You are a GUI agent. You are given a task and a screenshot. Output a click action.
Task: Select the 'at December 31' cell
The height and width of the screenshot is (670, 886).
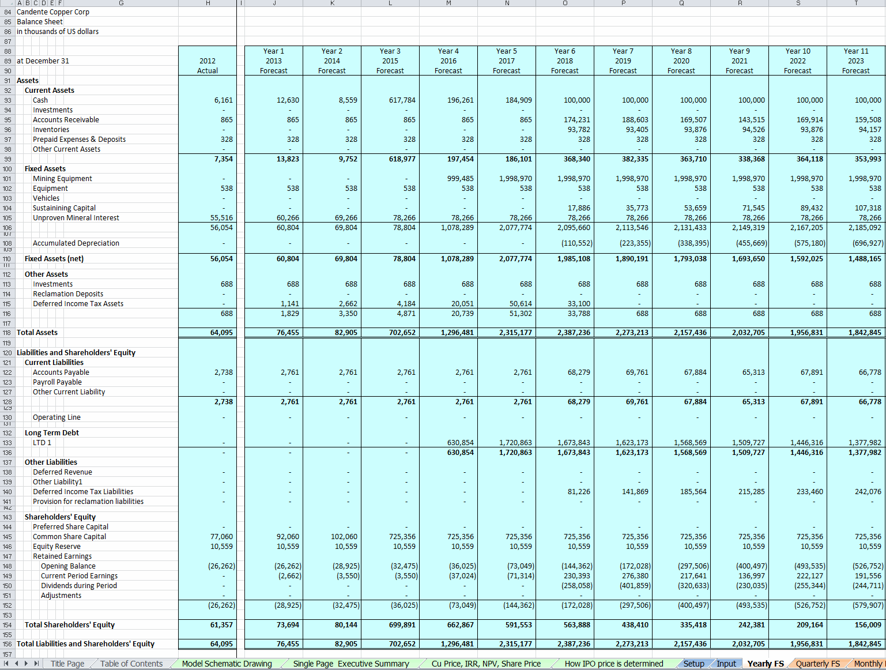[x=43, y=61]
